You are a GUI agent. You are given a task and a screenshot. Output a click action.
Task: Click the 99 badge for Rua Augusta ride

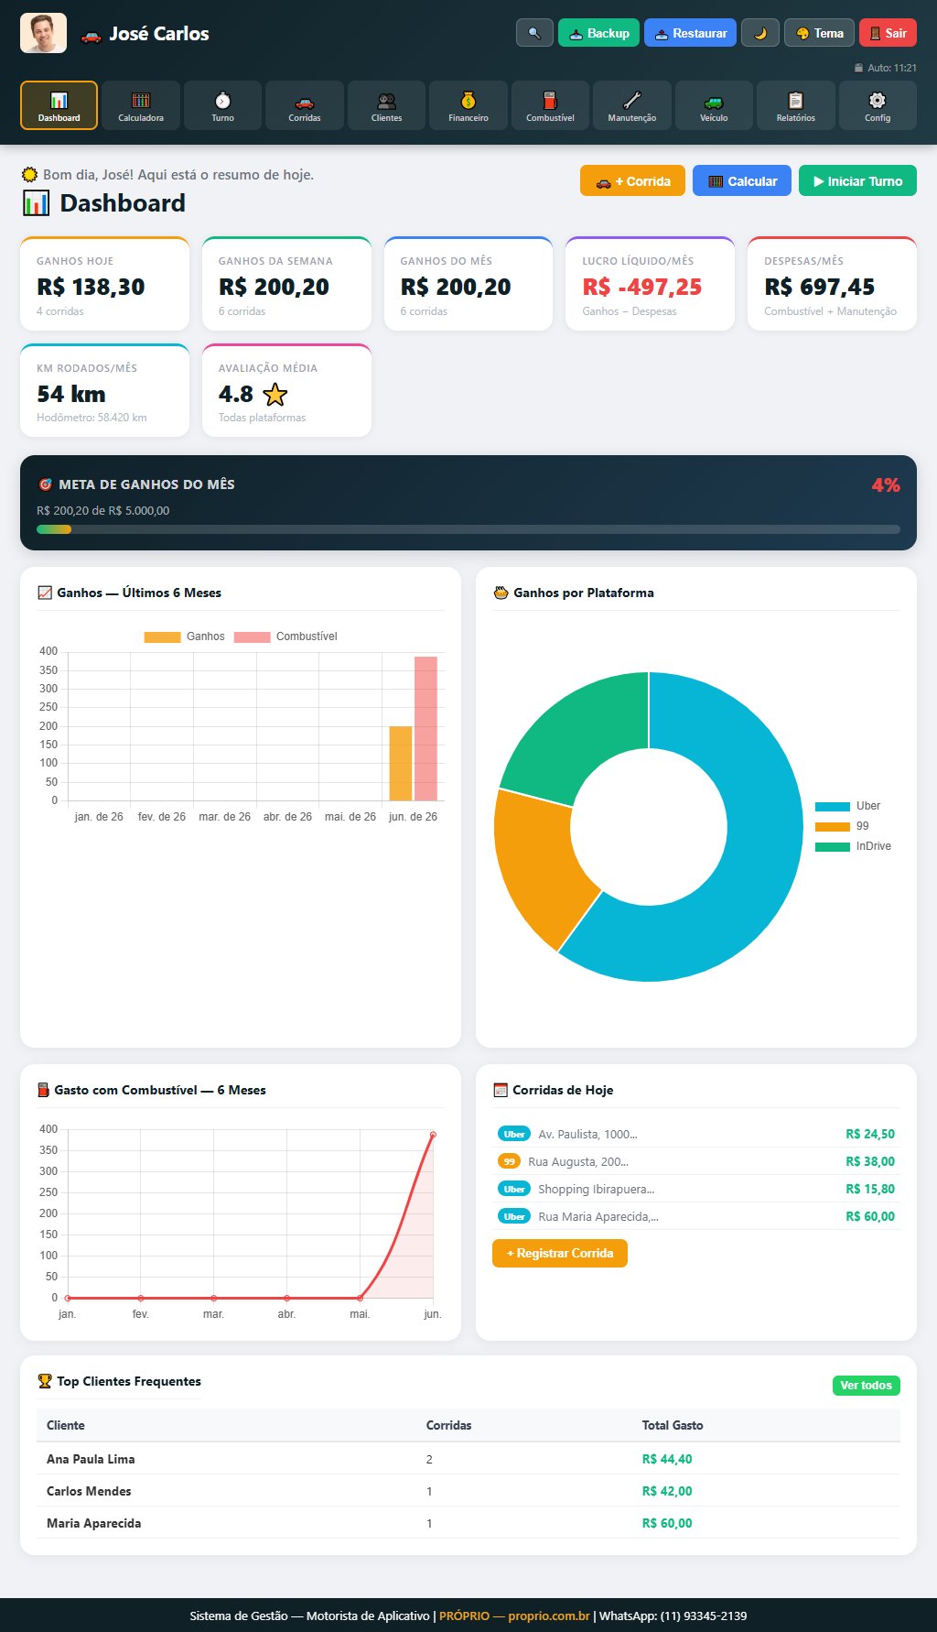(x=509, y=1161)
